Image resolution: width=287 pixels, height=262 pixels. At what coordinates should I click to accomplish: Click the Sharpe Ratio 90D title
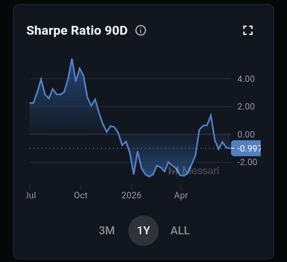point(77,30)
